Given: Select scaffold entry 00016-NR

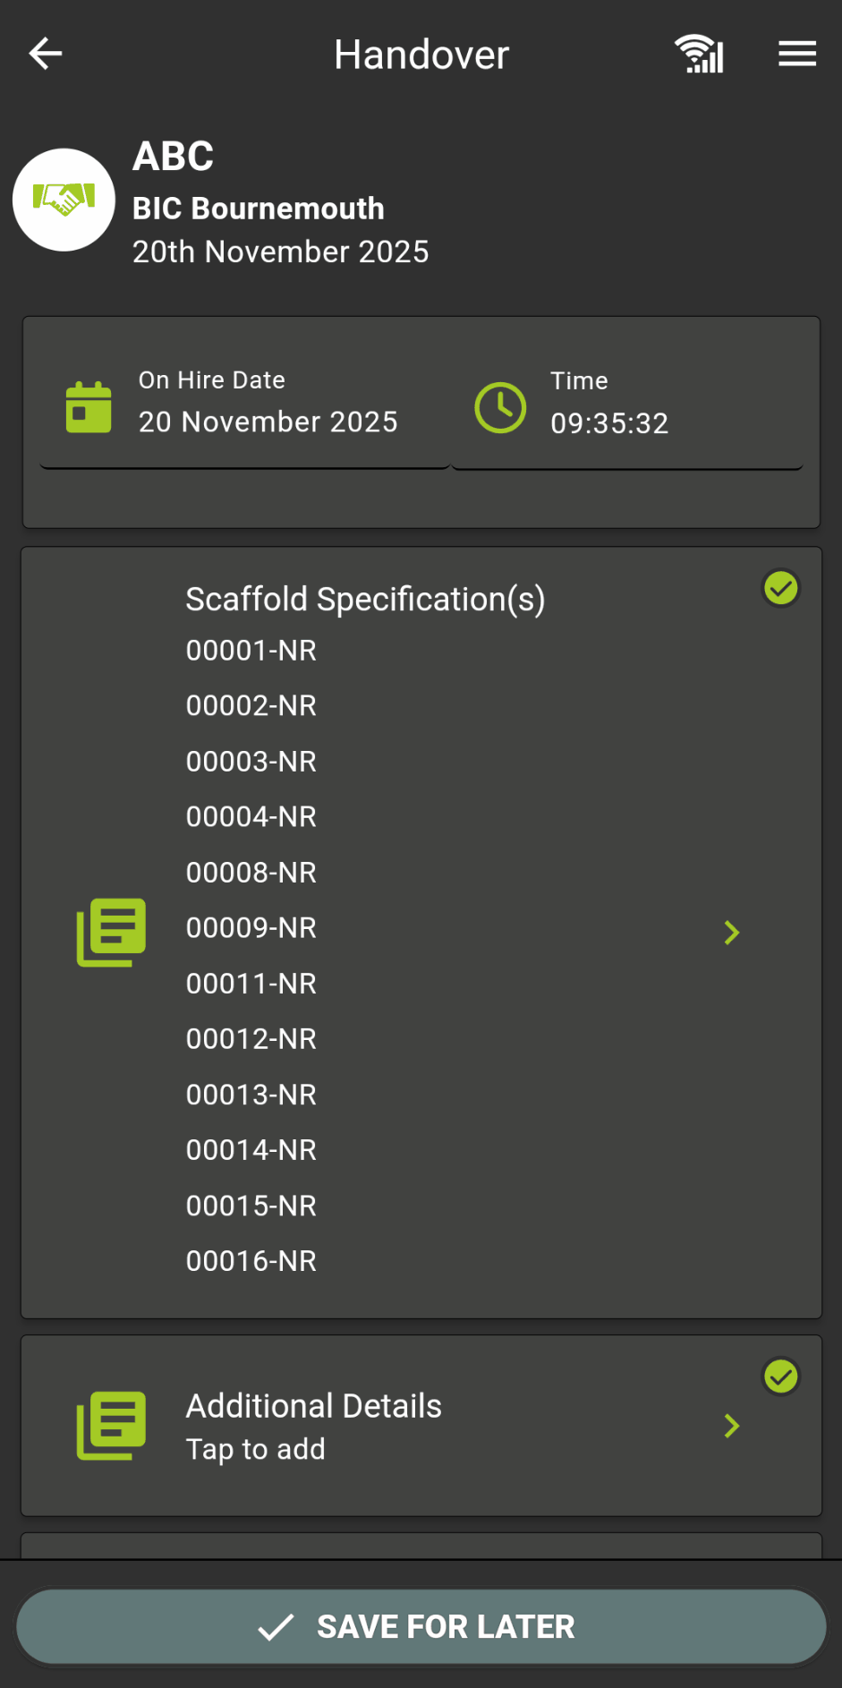Looking at the screenshot, I should pyautogui.click(x=251, y=1261).
